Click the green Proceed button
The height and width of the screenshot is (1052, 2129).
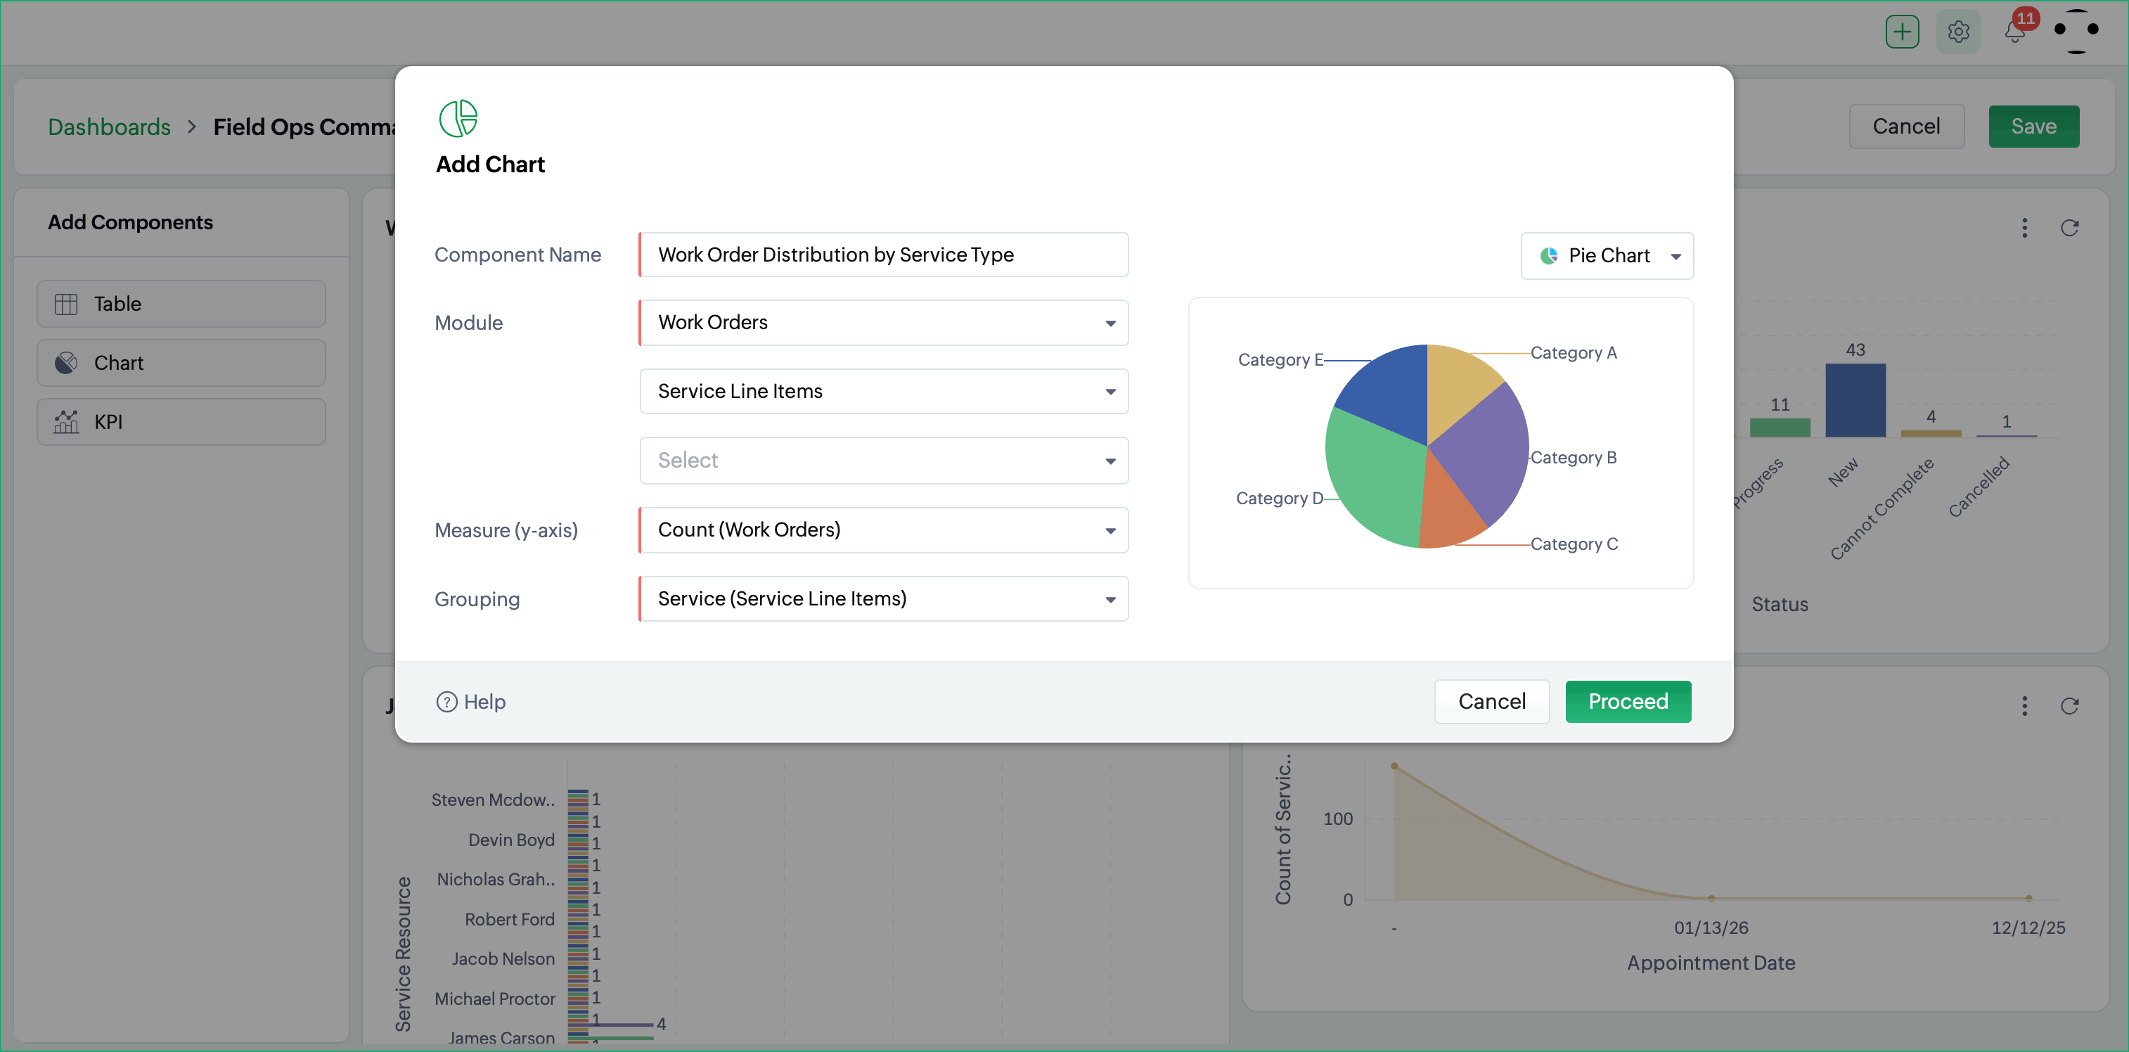coord(1627,702)
